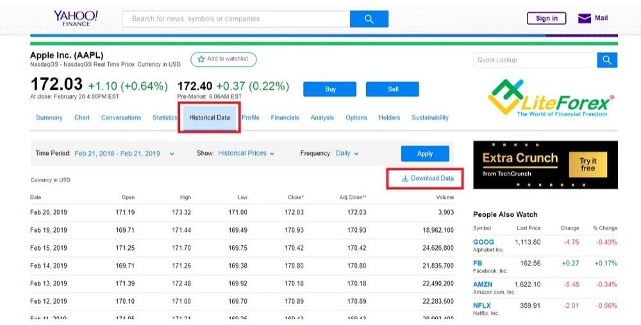Open the Sustainability tab
Screen dimensions: 641x325
[430, 118]
